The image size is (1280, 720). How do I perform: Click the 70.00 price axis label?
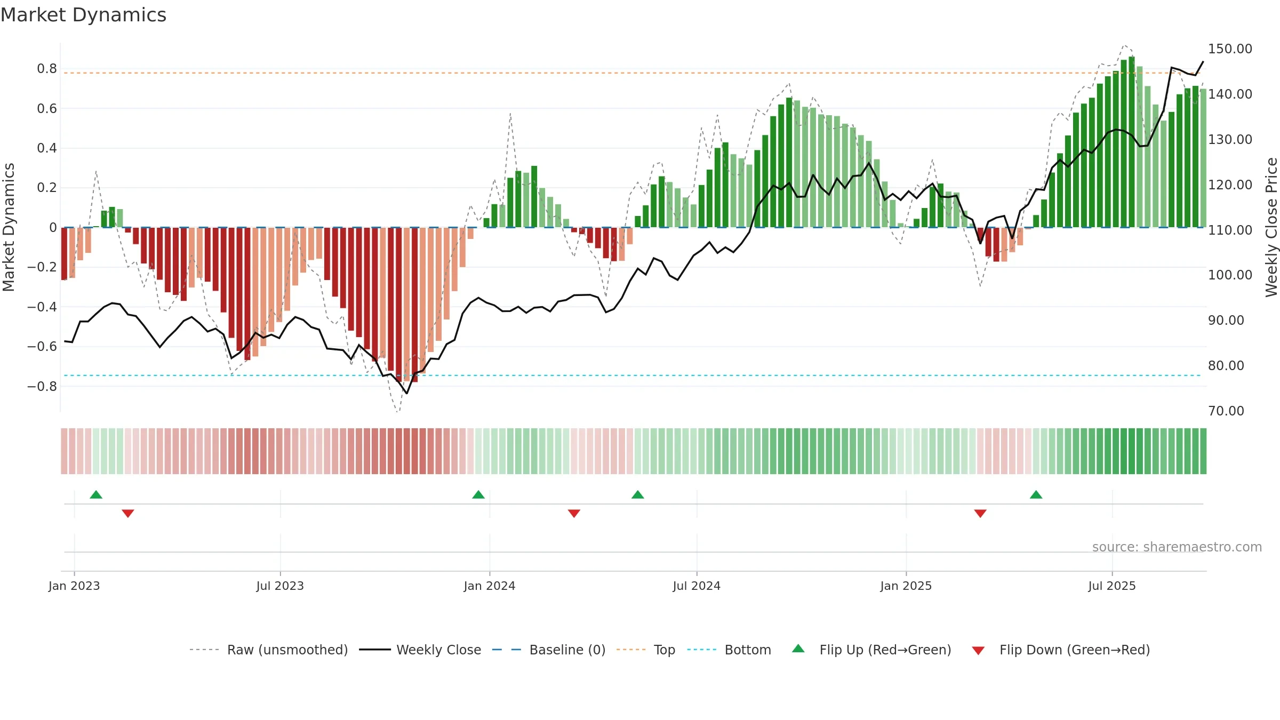tap(1226, 411)
